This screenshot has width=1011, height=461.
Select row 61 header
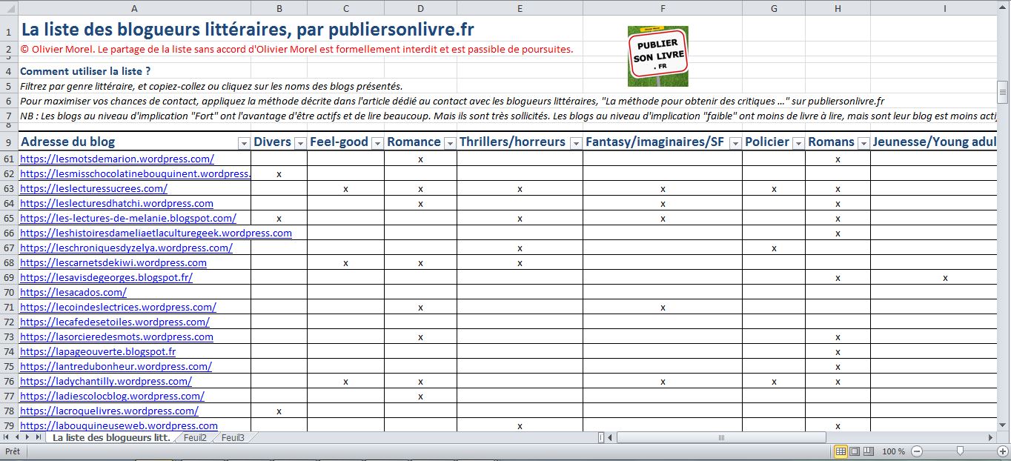tap(9, 159)
